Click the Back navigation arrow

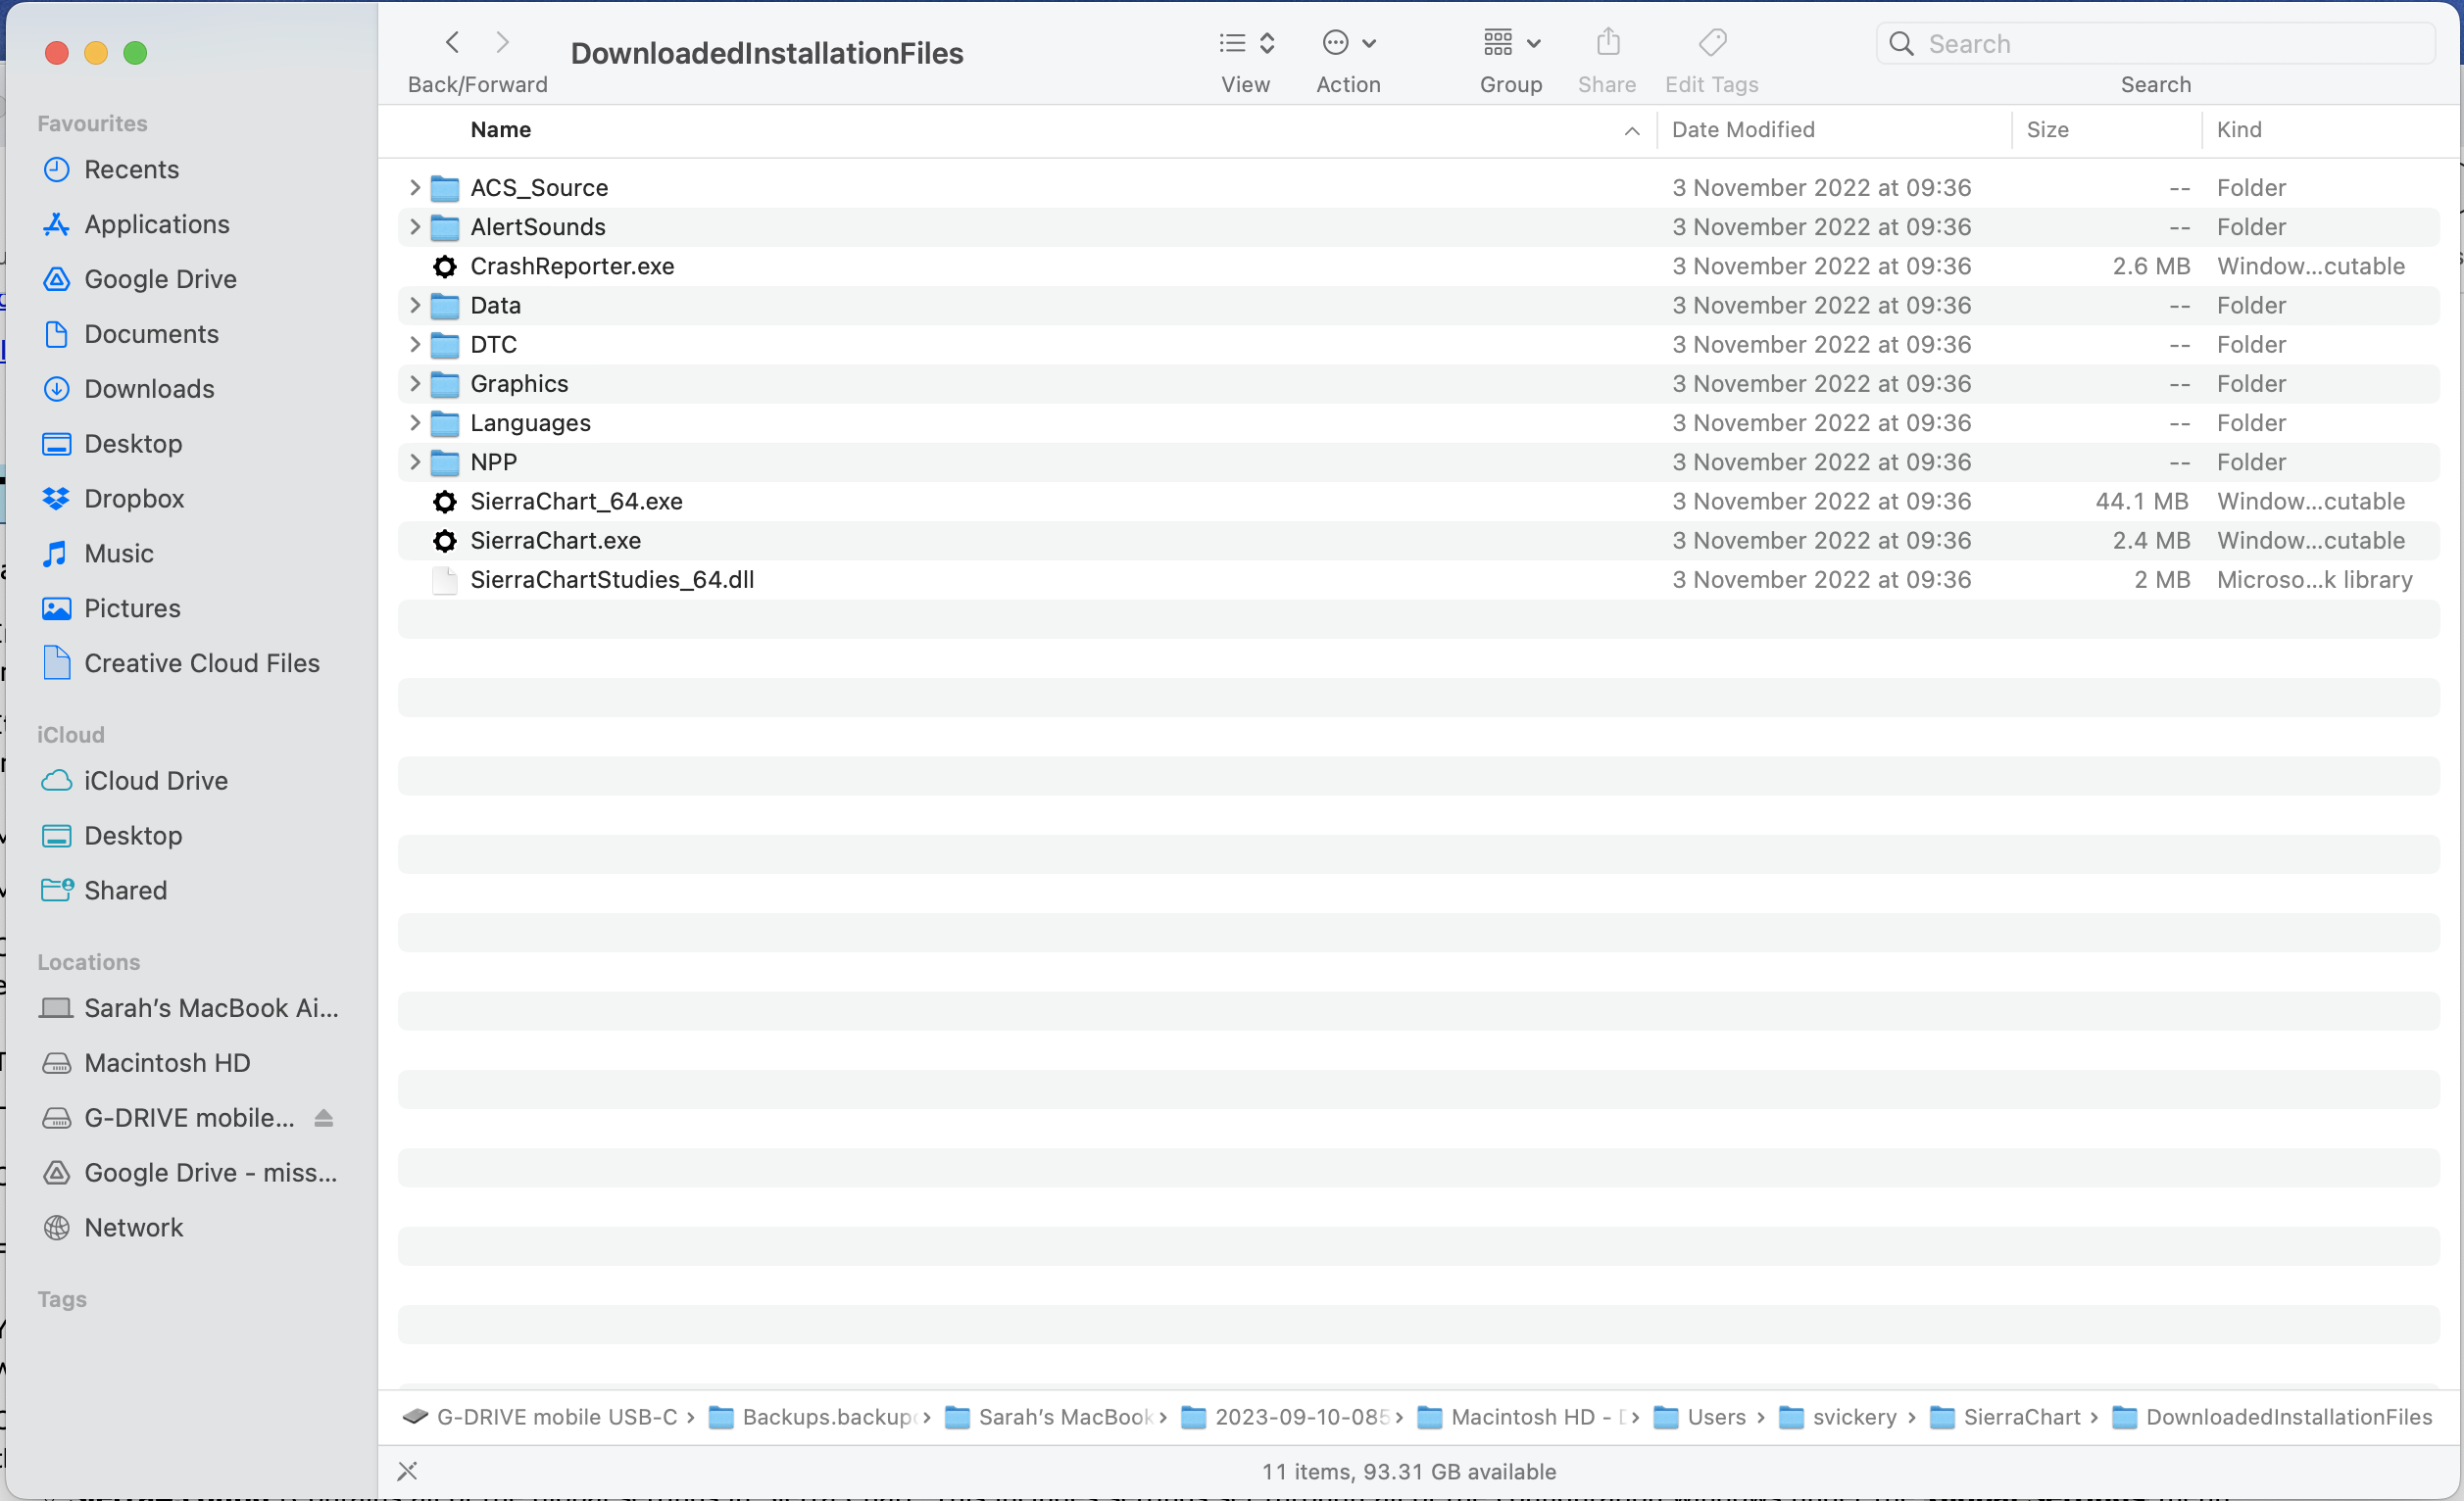[452, 43]
